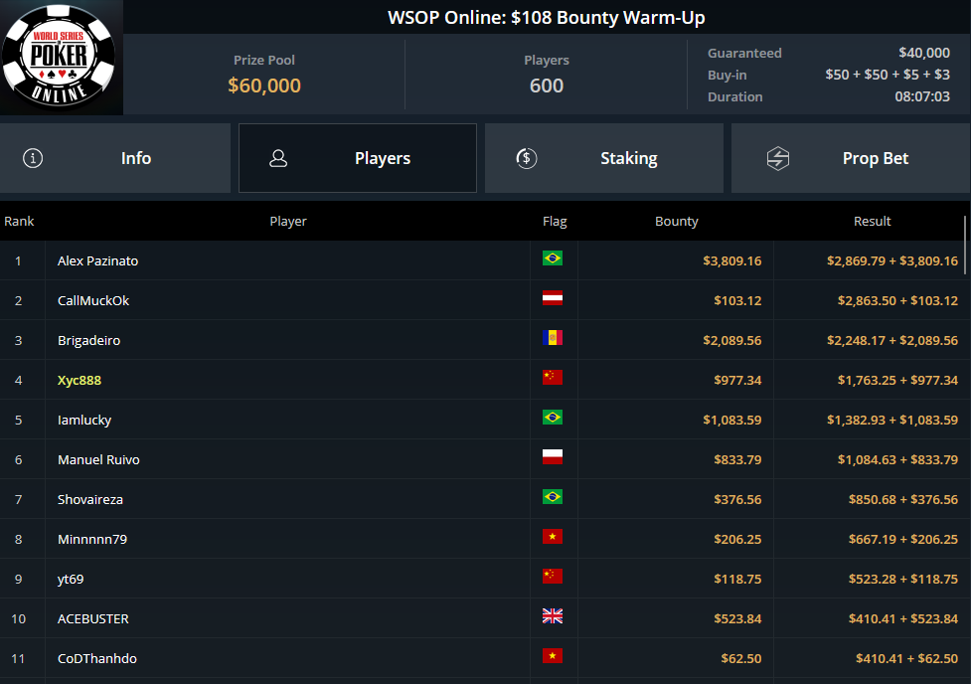Select highlighted player Xyc888
The image size is (971, 684).
80,380
